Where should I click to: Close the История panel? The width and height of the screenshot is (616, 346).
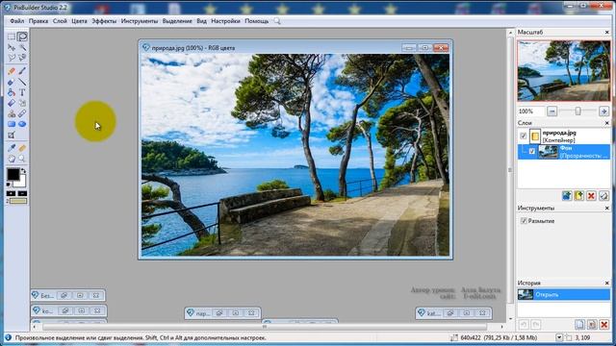607,283
